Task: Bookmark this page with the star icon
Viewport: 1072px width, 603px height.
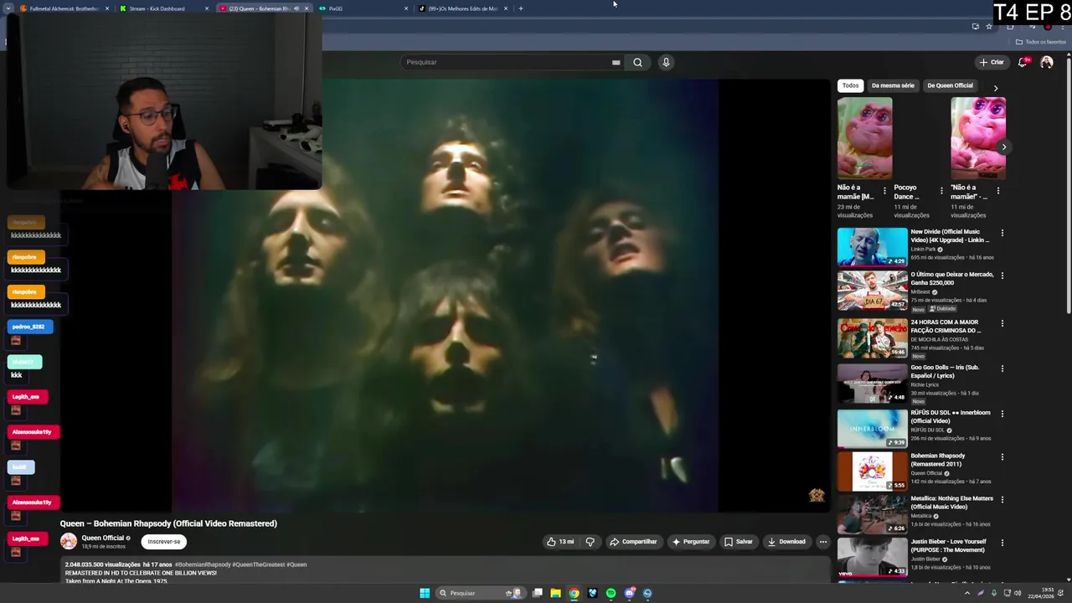Action: (x=989, y=26)
